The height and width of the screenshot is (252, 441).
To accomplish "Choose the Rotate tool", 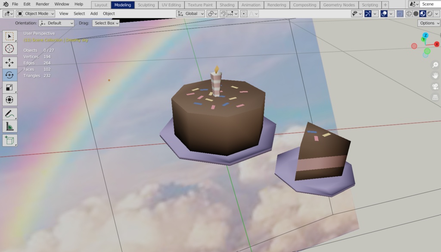I will click(x=9, y=75).
